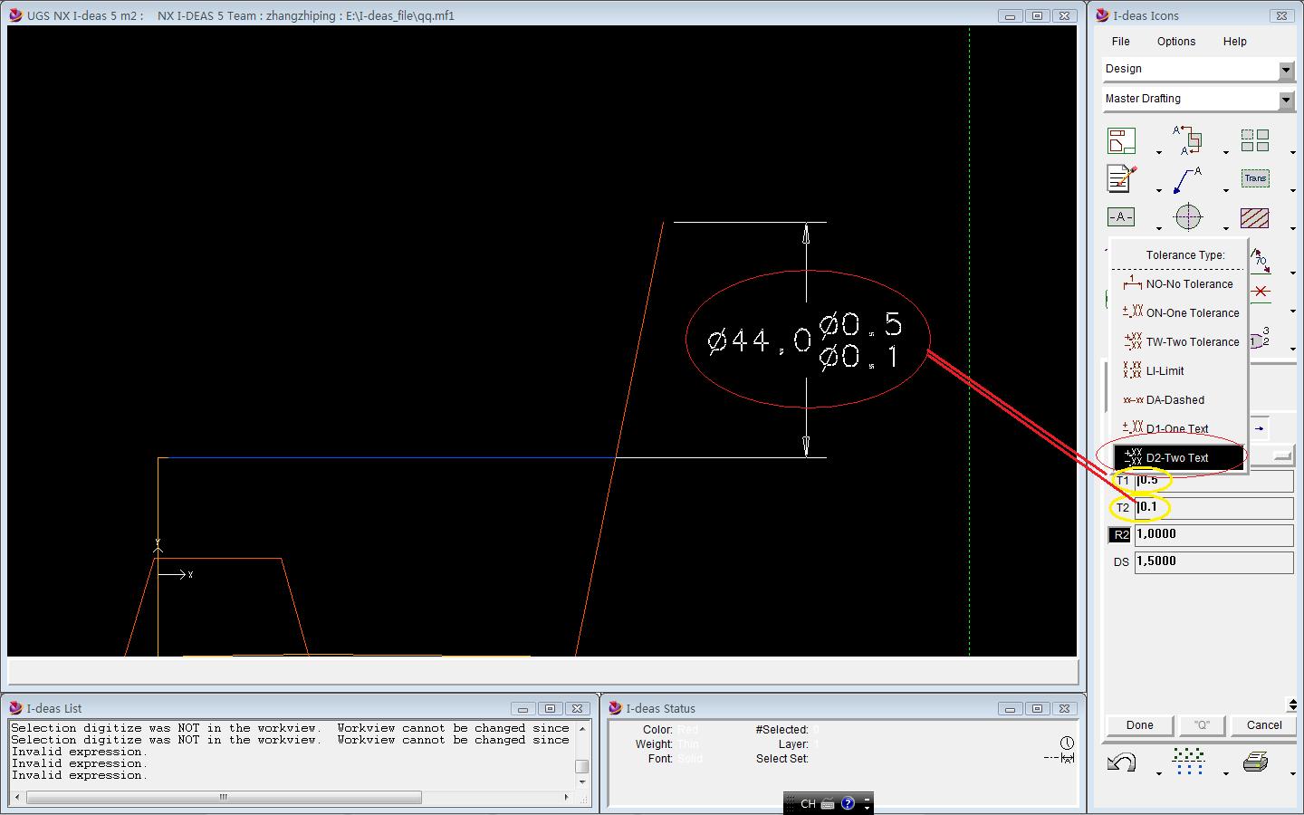Choose DA-Dashed tolerance type
Viewport: 1304px width, 815px height.
(x=1179, y=399)
